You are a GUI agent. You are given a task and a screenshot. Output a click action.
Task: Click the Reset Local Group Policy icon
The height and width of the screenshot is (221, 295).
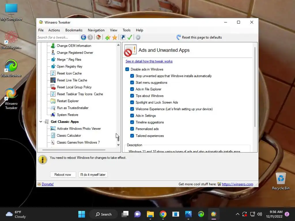tap(53, 87)
